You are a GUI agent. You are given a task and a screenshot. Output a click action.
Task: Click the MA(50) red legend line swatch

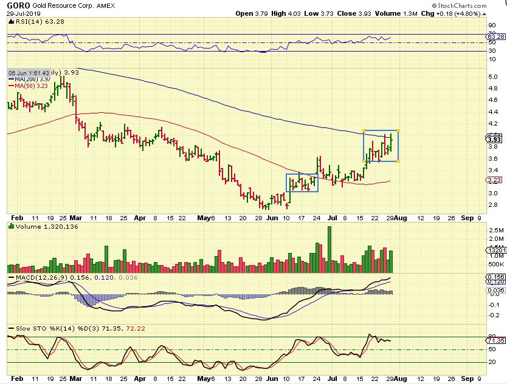(x=11, y=86)
